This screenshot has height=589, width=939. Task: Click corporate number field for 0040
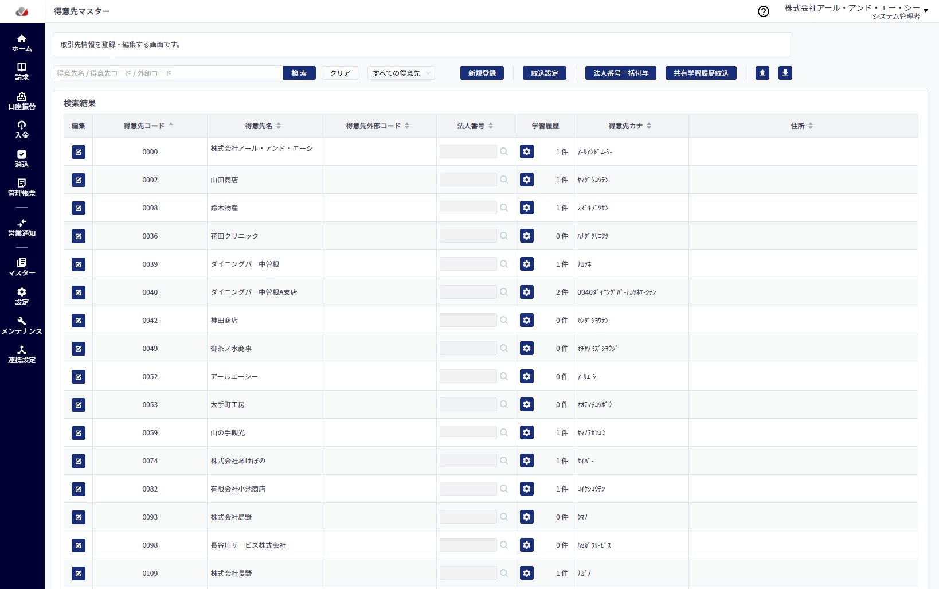pos(468,292)
